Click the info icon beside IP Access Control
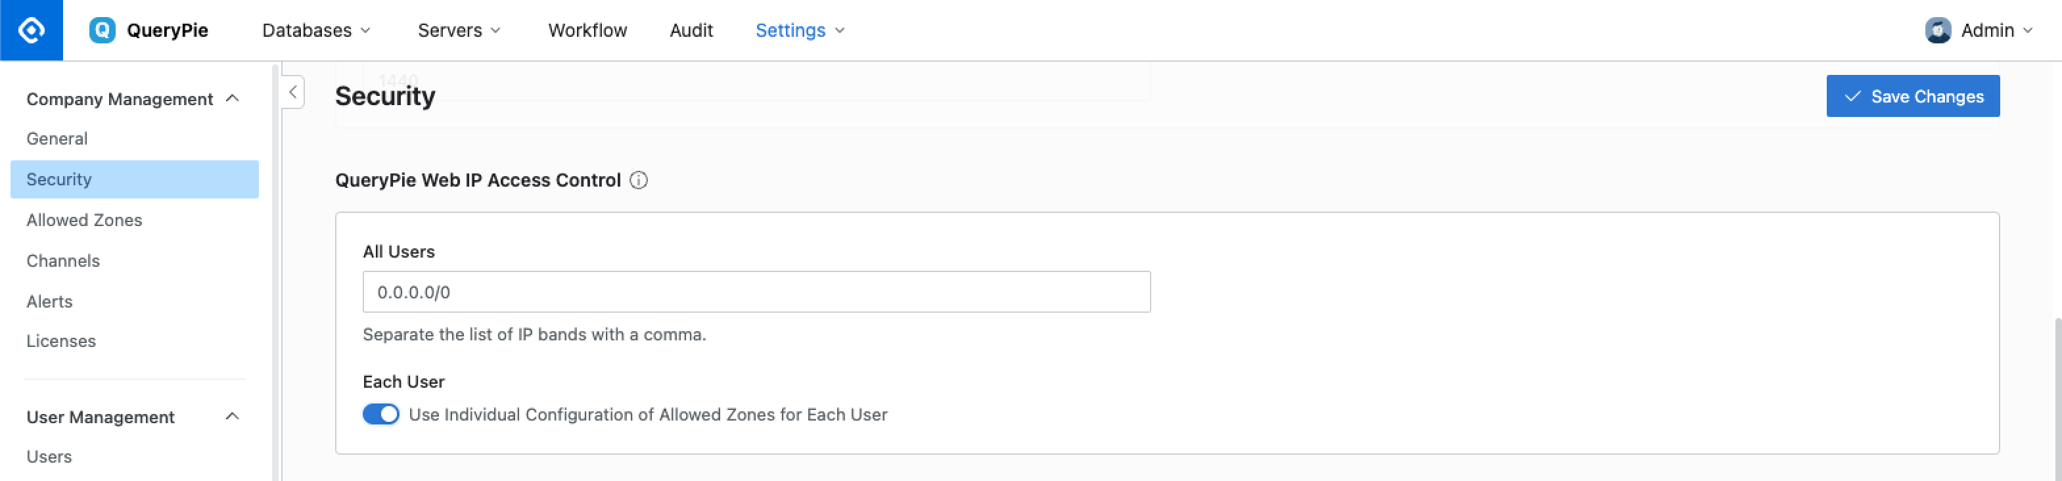Viewport: 2062px width, 481px height. [x=639, y=180]
